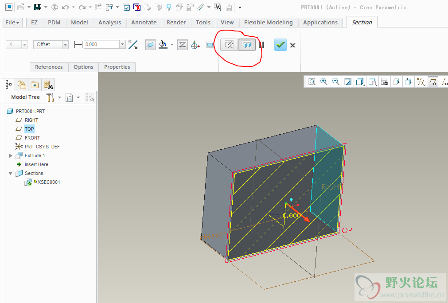The image size is (448, 303).
Task: Switch to the Model tab
Action: (79, 22)
